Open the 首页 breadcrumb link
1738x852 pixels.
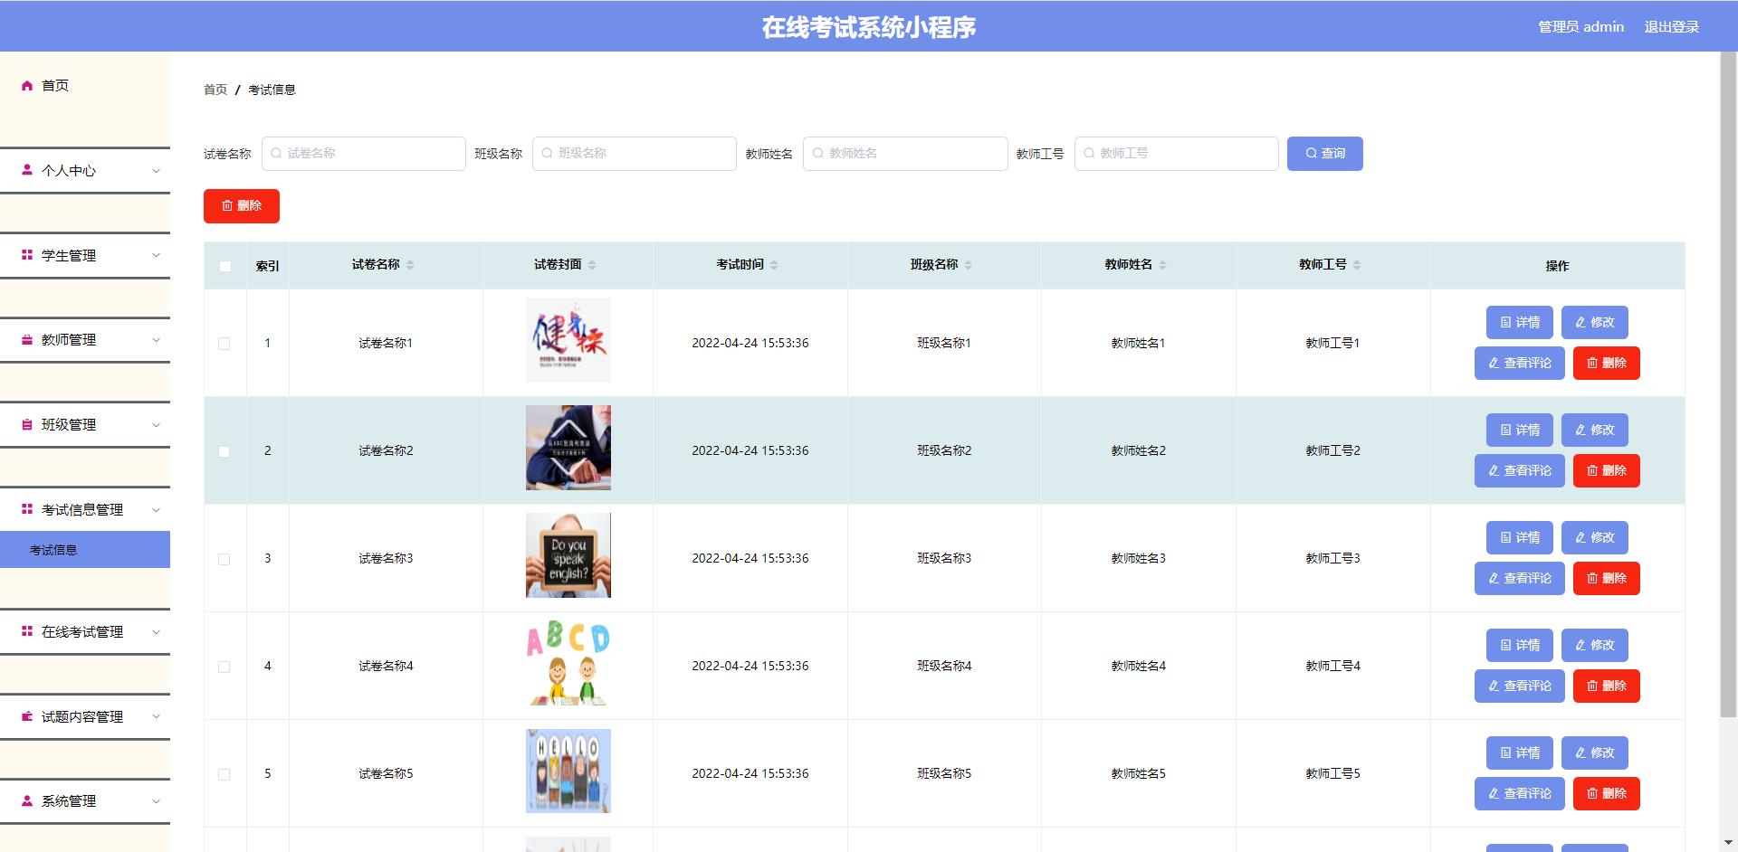point(214,90)
